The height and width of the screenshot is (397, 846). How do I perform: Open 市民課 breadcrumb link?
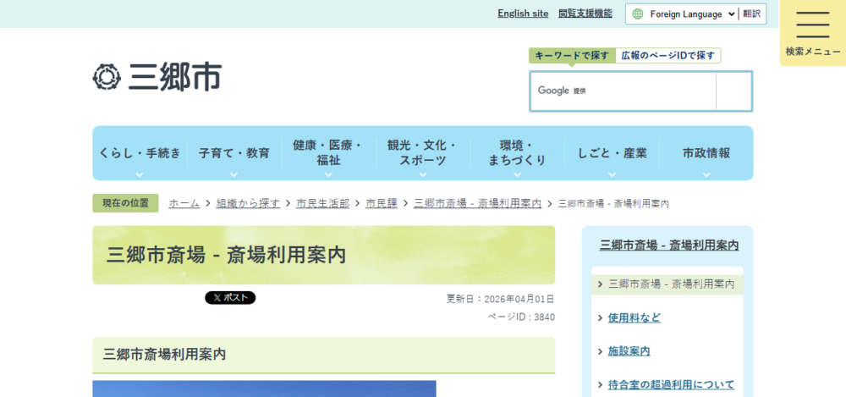[x=382, y=204]
